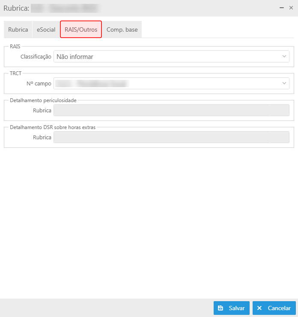Click the Classificação field label
This screenshot has width=298, height=317.
(x=36, y=56)
